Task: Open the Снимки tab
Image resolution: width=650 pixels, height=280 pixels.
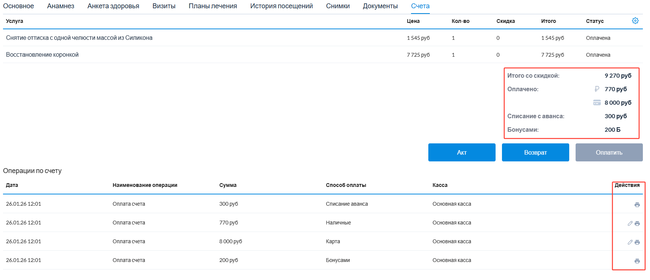Action: coord(338,6)
